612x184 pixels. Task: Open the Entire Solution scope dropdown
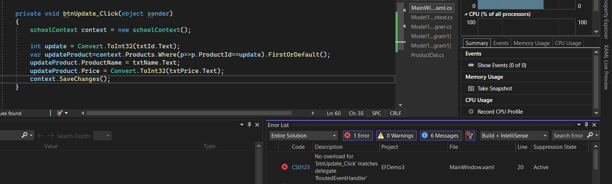[x=304, y=135]
